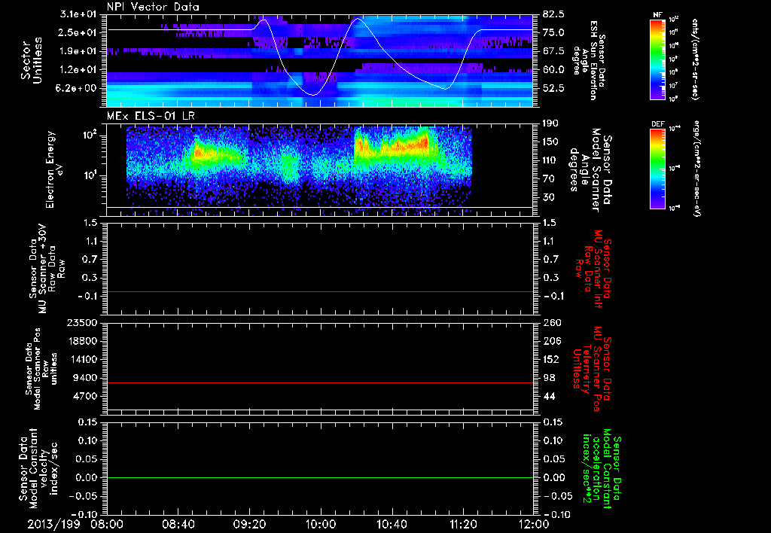Image resolution: width=771 pixels, height=533 pixels.
Task: Select the 10:00 time axis label
Action: tap(320, 522)
